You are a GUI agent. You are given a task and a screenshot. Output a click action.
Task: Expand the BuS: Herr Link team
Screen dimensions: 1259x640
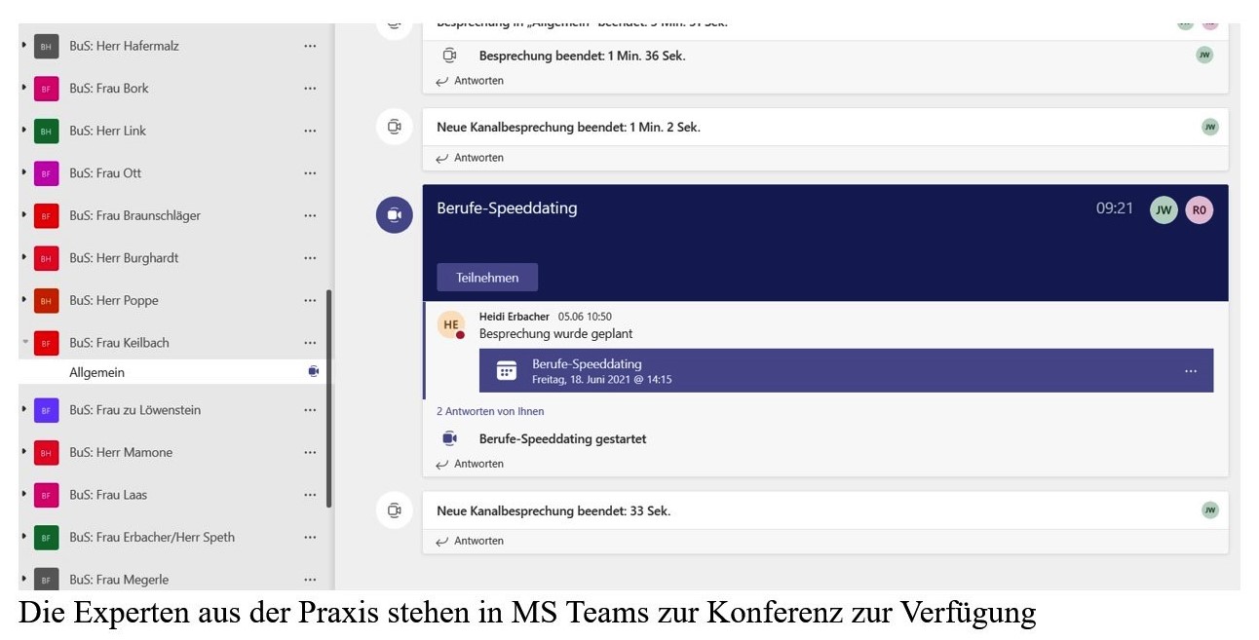pos(24,131)
